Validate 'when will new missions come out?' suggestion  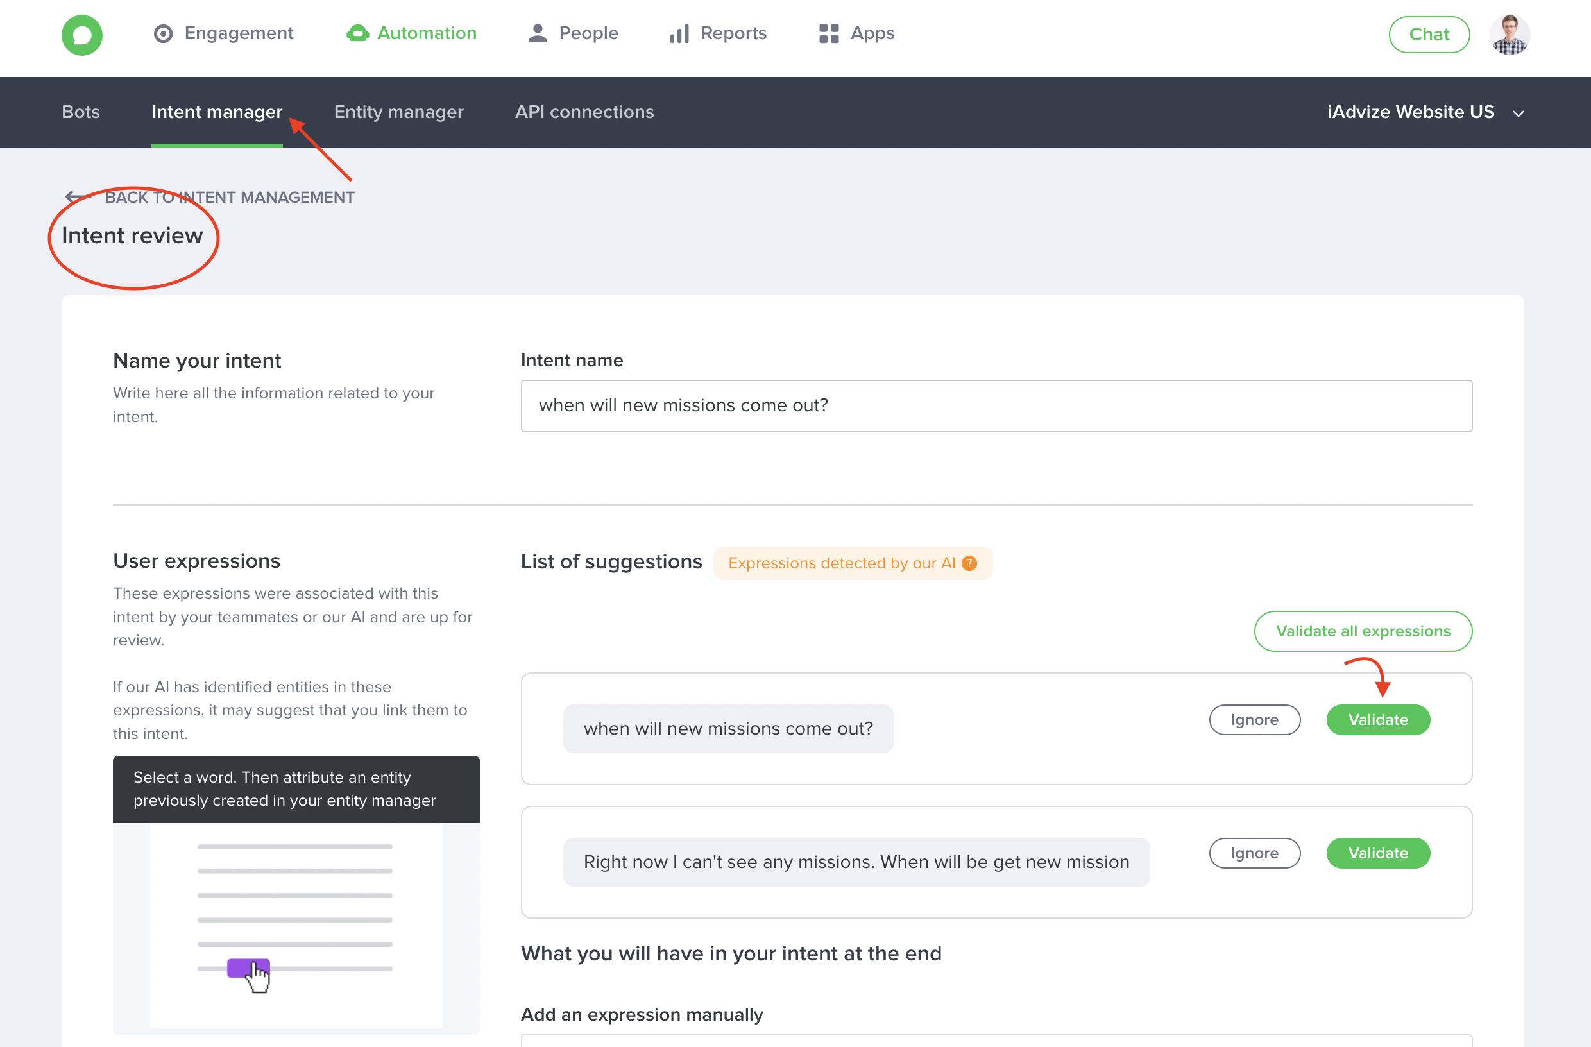[x=1378, y=719]
